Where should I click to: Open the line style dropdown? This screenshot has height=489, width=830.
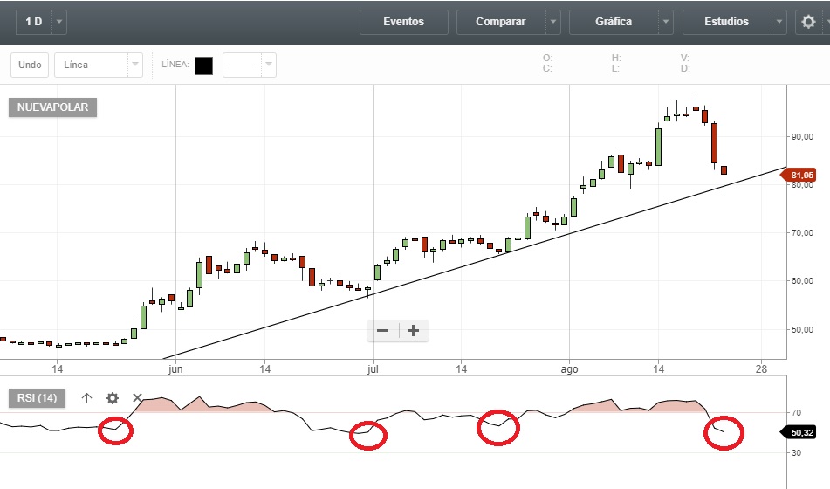[x=250, y=65]
